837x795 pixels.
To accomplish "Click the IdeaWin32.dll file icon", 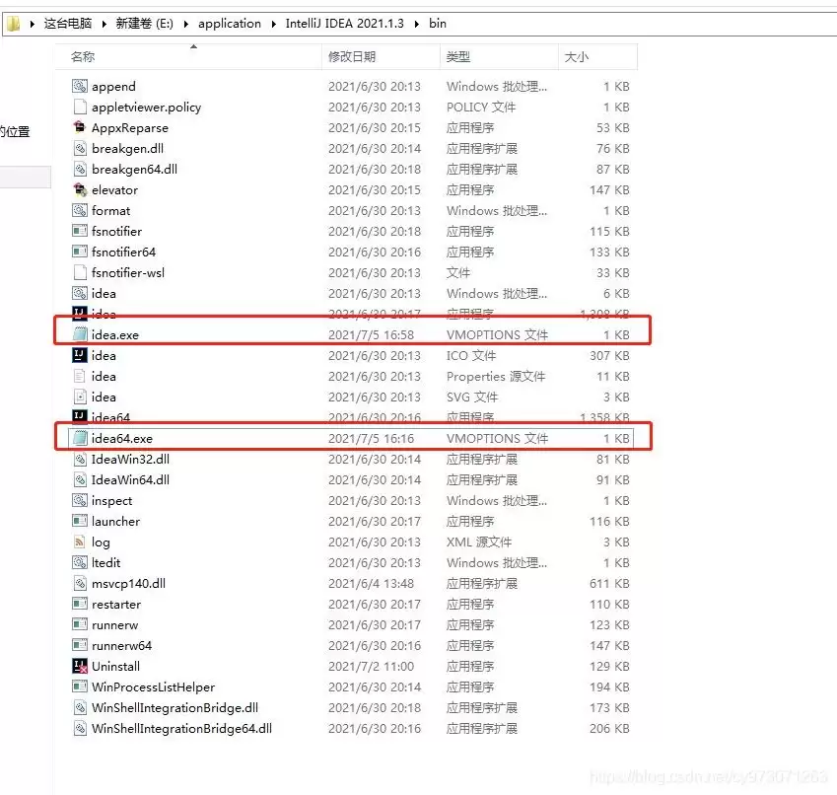I will coord(80,459).
